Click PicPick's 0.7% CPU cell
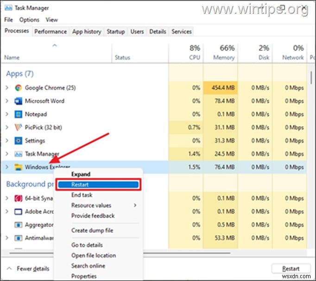The height and width of the screenshot is (281, 316). pyautogui.click(x=186, y=128)
